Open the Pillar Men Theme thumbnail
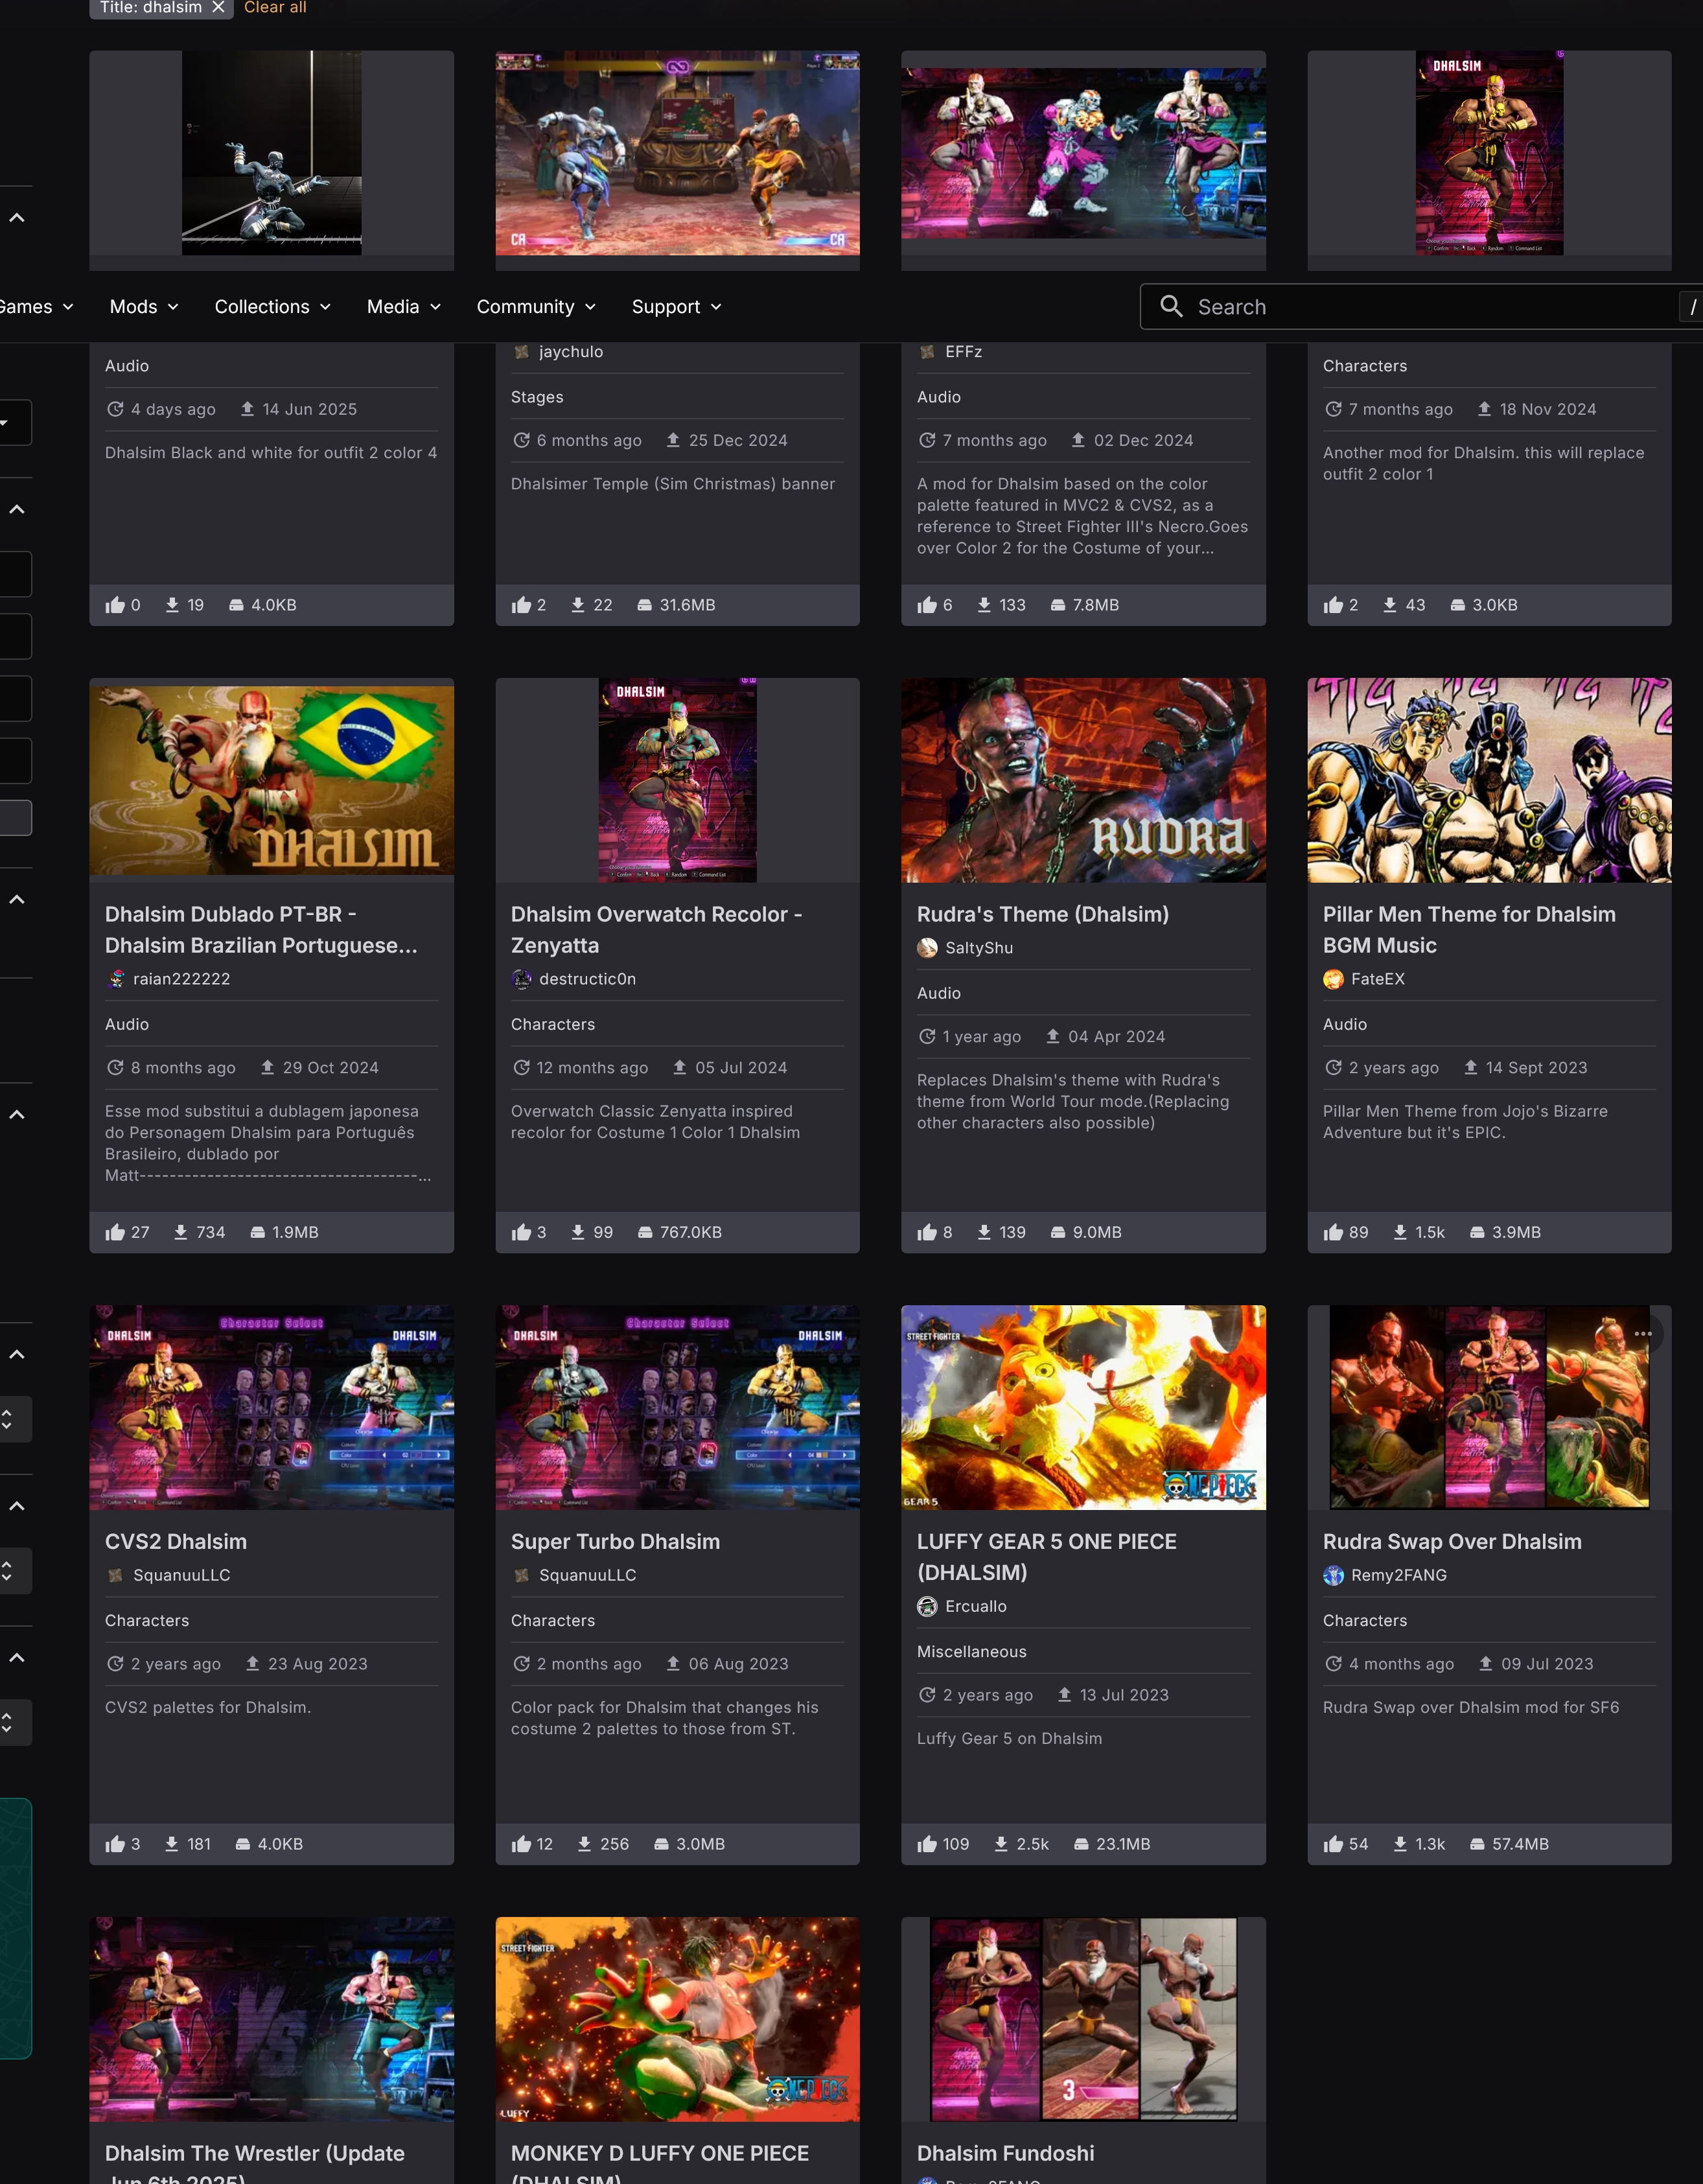Screen dimensions: 1703x2184 [1489, 780]
